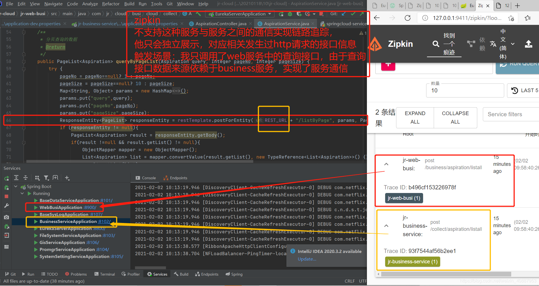Rerun EurekaServerApplication from the top toolbar
The width and height of the screenshot is (539, 286).
point(281,14)
